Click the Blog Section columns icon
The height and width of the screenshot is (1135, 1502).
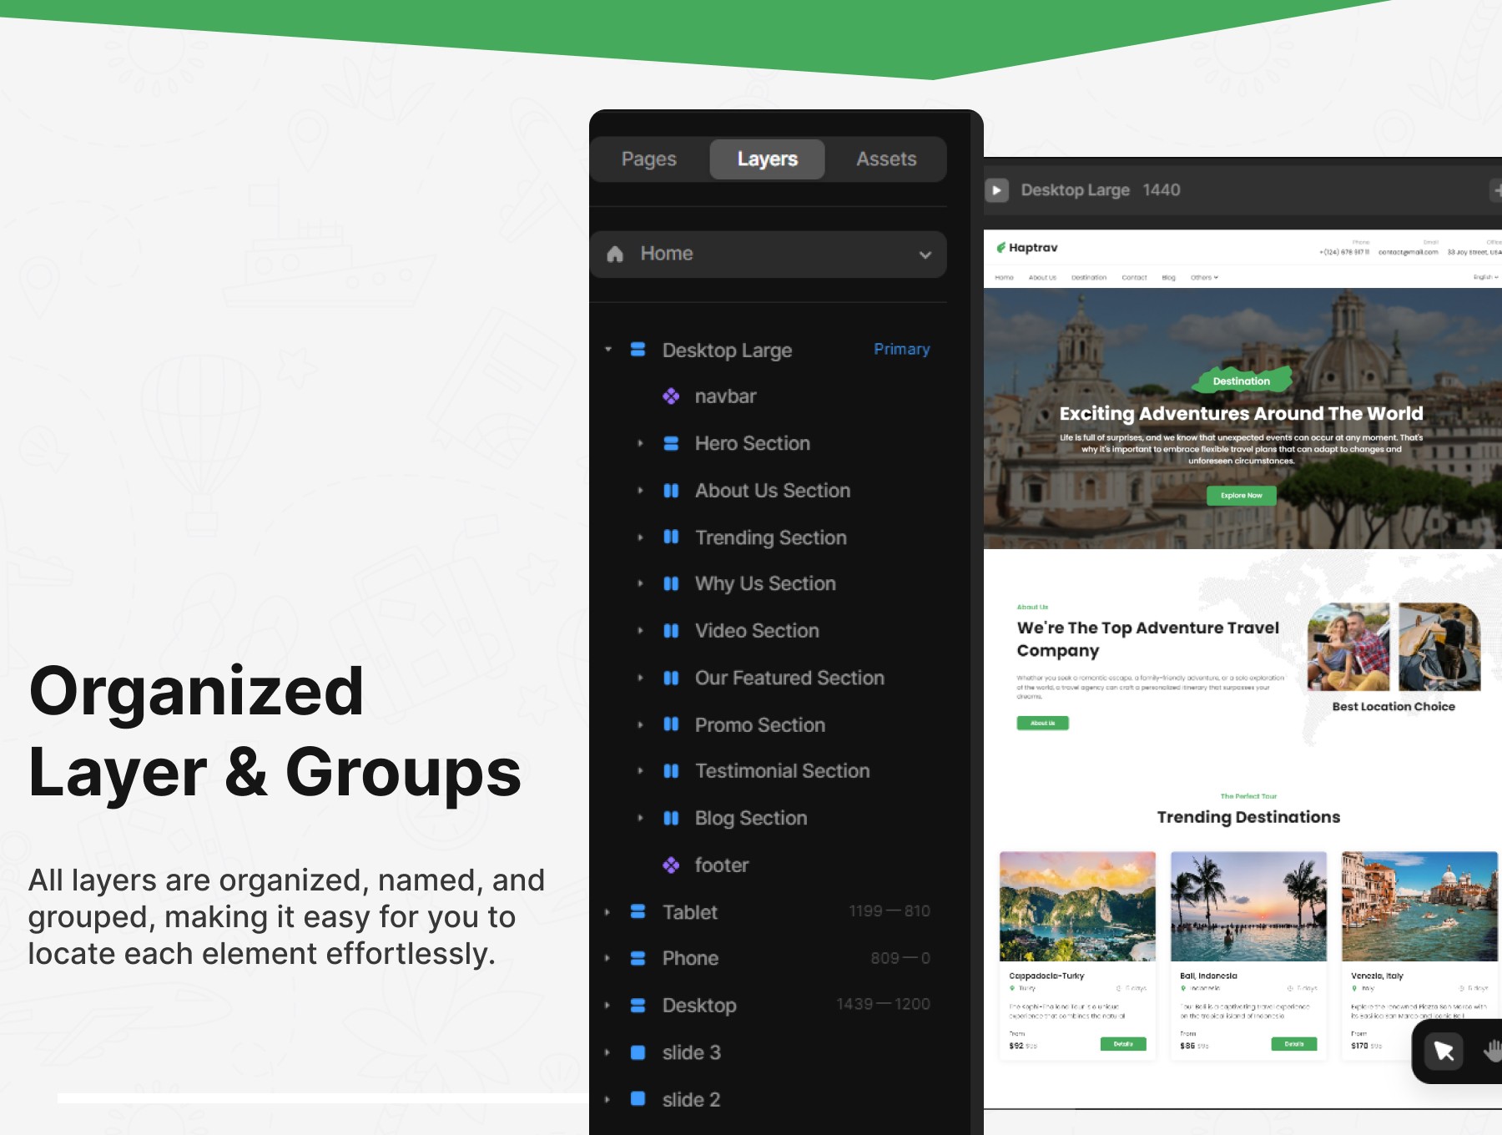click(x=671, y=818)
